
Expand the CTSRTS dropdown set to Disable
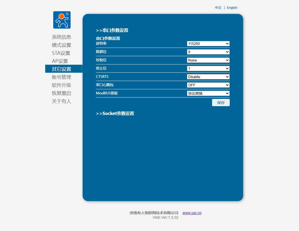tap(208, 77)
